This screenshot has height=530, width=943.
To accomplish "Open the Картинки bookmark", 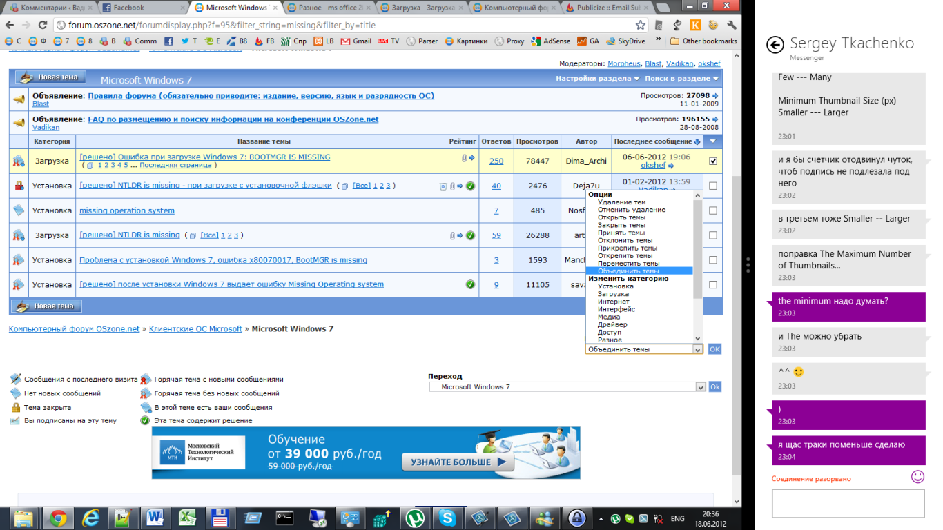I will click(x=466, y=41).
